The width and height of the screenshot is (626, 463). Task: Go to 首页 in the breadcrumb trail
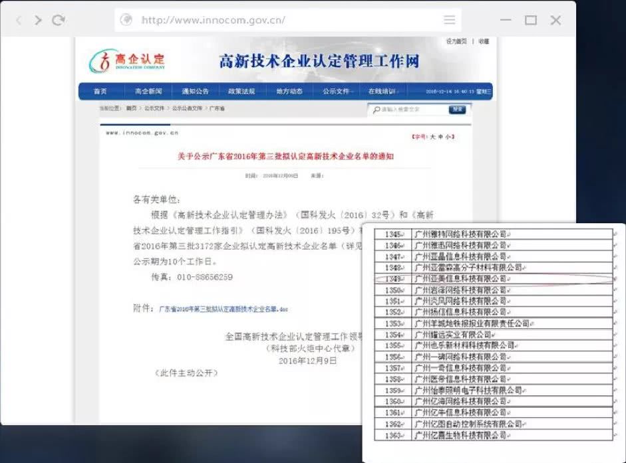[131, 108]
